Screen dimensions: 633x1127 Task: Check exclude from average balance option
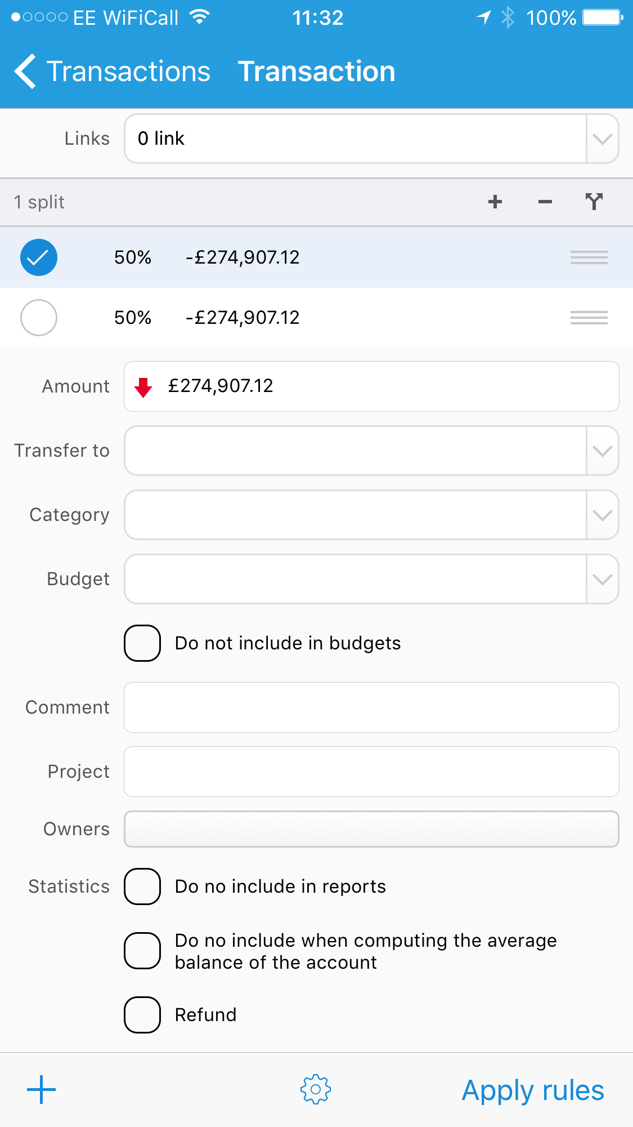coord(142,951)
